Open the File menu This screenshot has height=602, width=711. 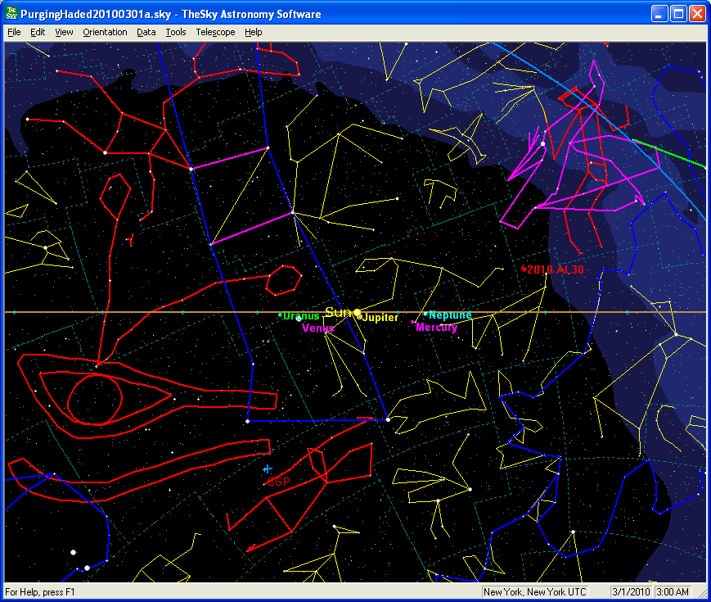click(x=14, y=32)
